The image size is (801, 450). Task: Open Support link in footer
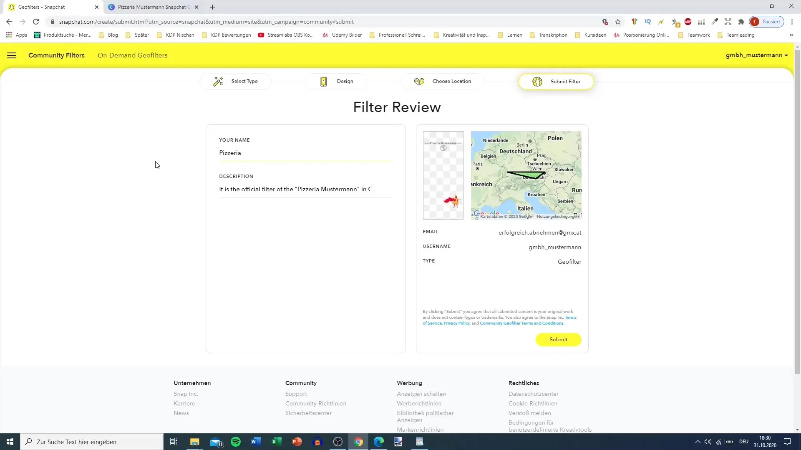pos(296,394)
